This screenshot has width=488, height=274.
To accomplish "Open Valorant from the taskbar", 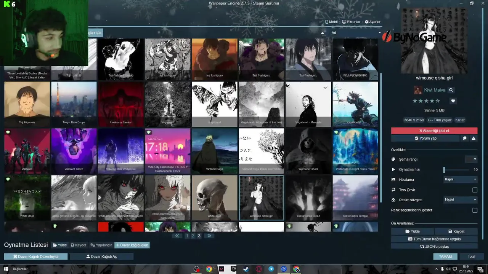I will pos(222,269).
